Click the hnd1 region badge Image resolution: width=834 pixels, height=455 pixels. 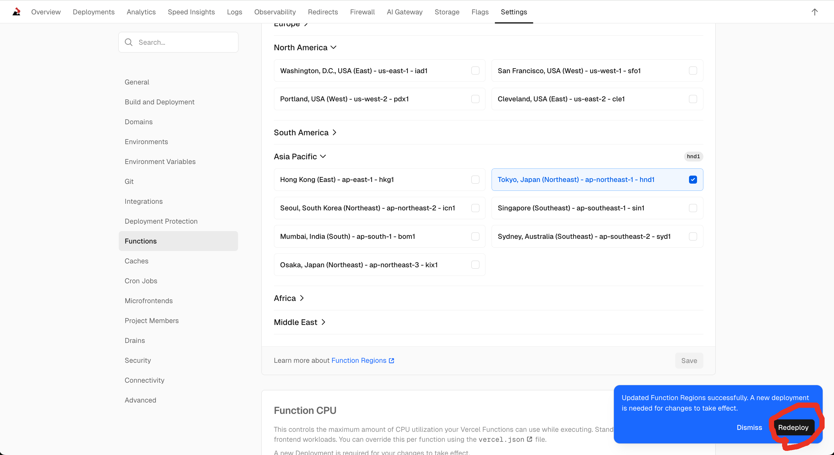693,156
